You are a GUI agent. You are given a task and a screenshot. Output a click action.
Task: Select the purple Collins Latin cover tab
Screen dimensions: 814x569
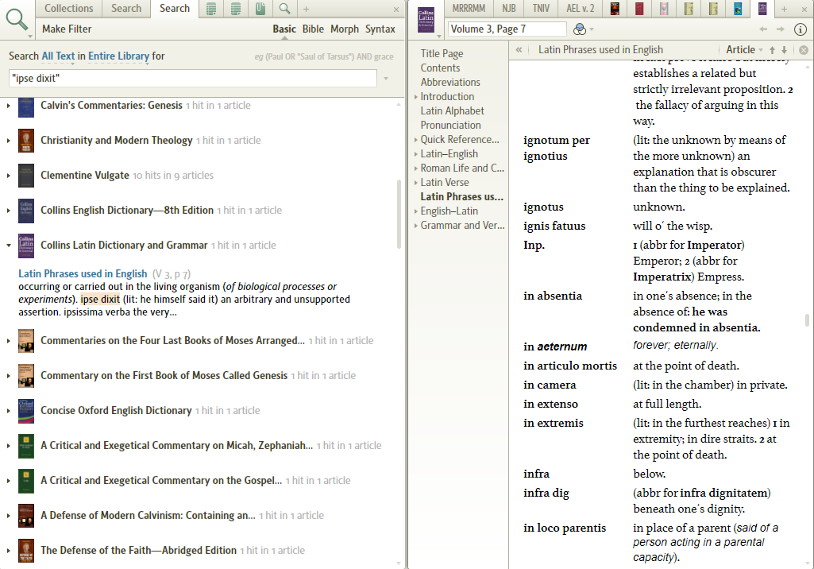point(762,8)
